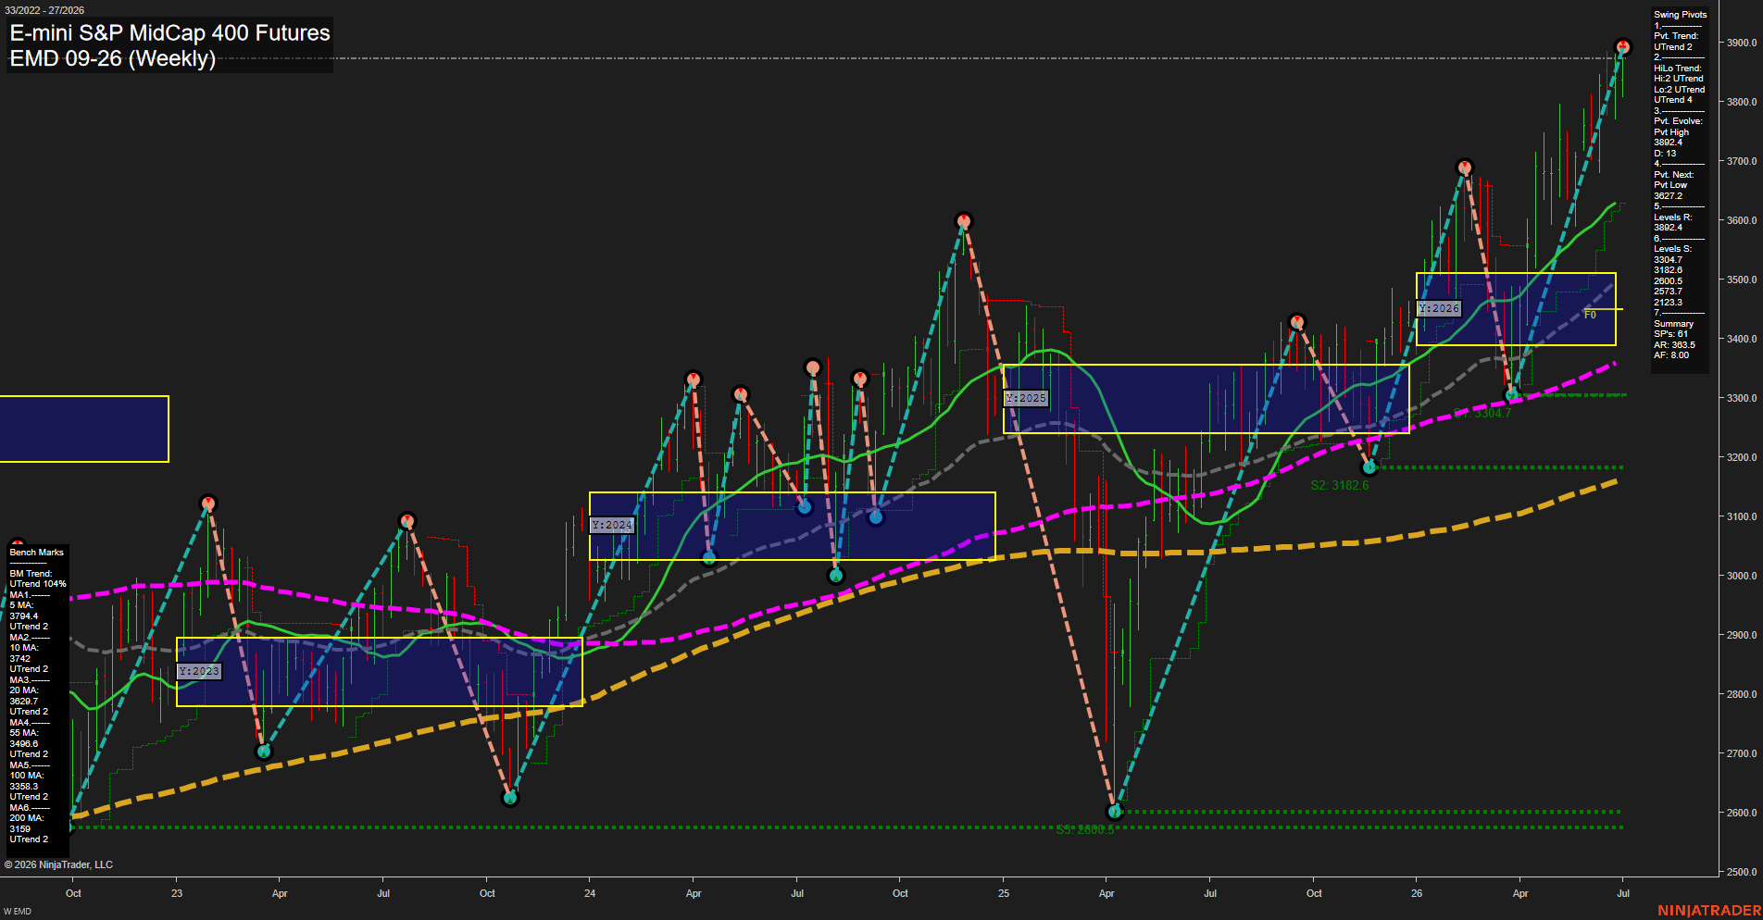Select the 24 year label on time axis
The image size is (1763, 920).
[590, 893]
